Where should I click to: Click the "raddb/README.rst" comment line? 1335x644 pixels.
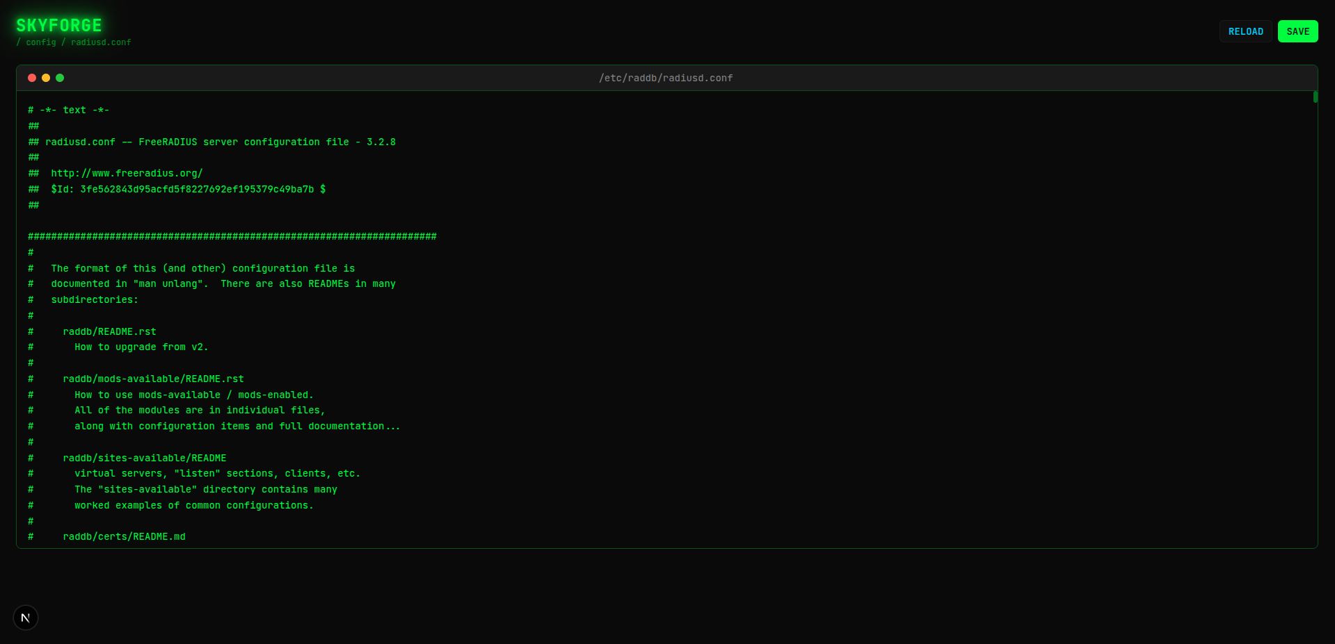(x=109, y=331)
